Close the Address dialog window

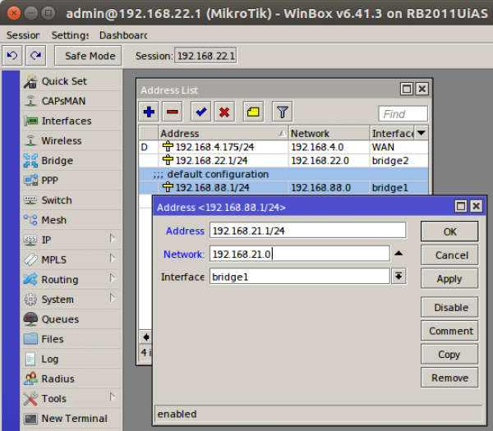point(477,206)
